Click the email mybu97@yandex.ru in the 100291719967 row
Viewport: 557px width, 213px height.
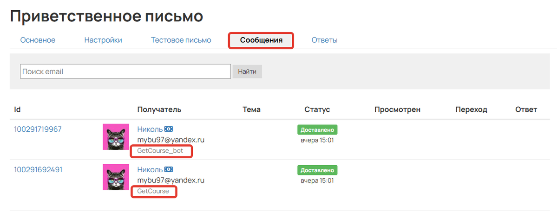171,140
